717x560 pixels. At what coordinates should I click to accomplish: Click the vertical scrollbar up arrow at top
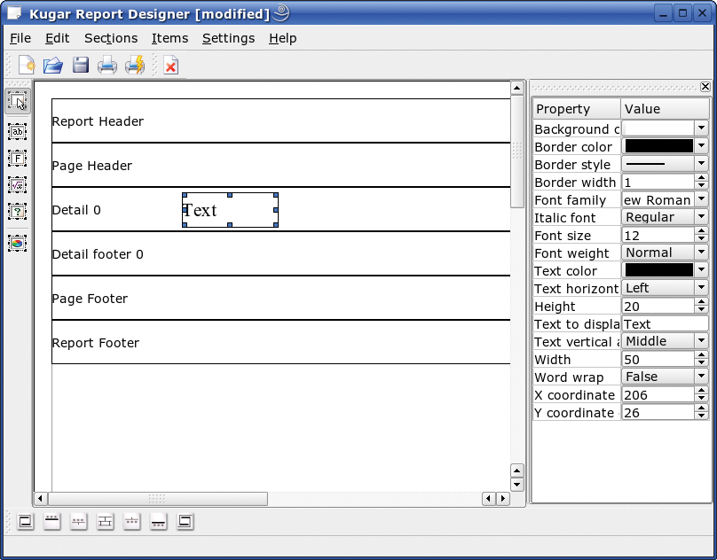pyautogui.click(x=516, y=88)
